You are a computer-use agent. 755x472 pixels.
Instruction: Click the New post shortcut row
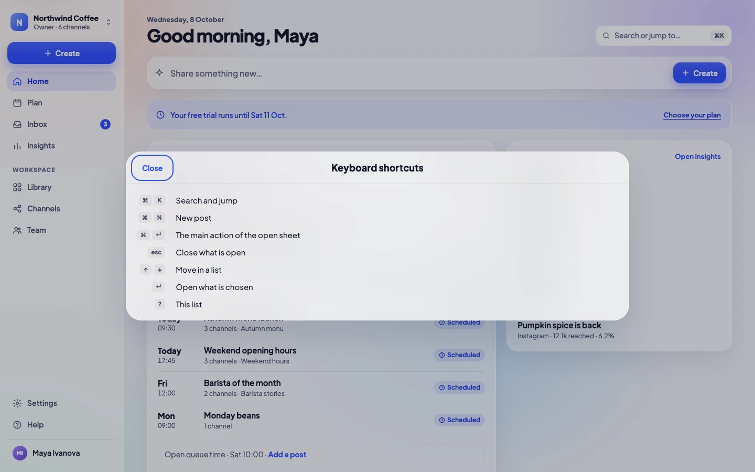(377, 218)
